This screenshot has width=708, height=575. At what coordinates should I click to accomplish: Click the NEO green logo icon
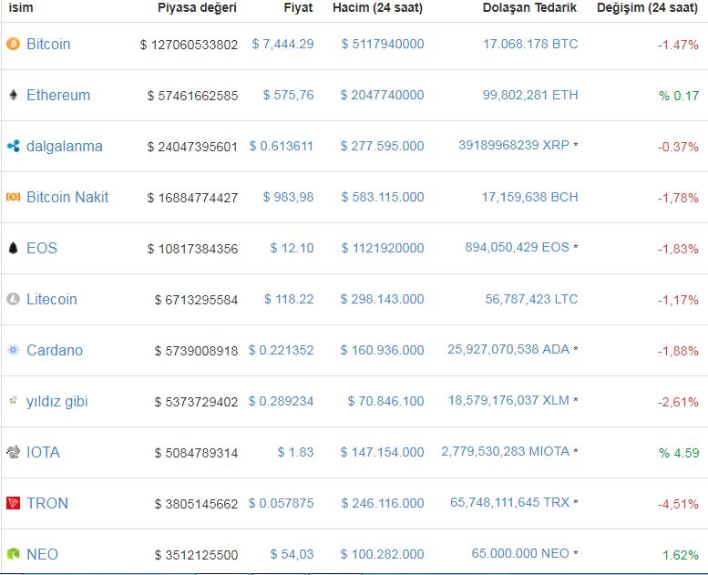tap(13, 554)
